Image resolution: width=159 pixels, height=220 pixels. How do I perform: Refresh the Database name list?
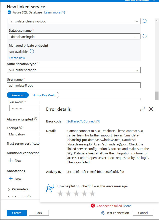click(144, 36)
